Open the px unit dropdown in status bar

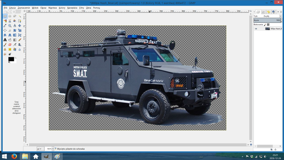click(x=40, y=149)
